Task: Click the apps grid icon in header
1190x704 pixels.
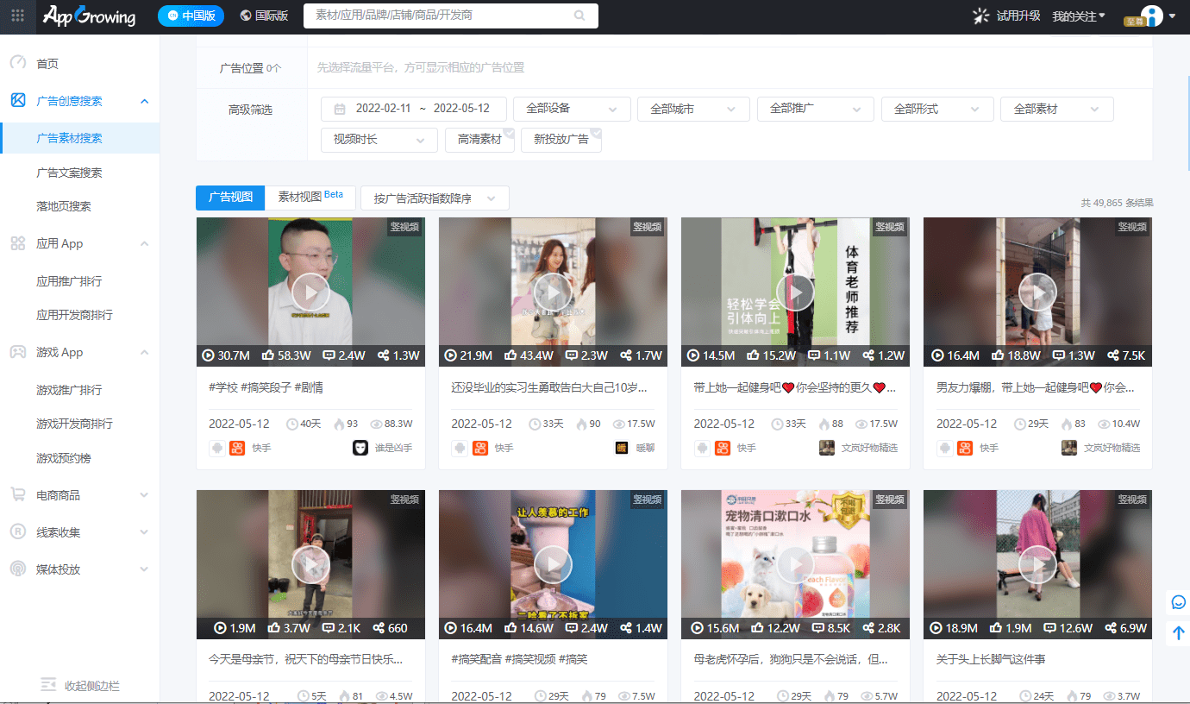Action: [17, 16]
